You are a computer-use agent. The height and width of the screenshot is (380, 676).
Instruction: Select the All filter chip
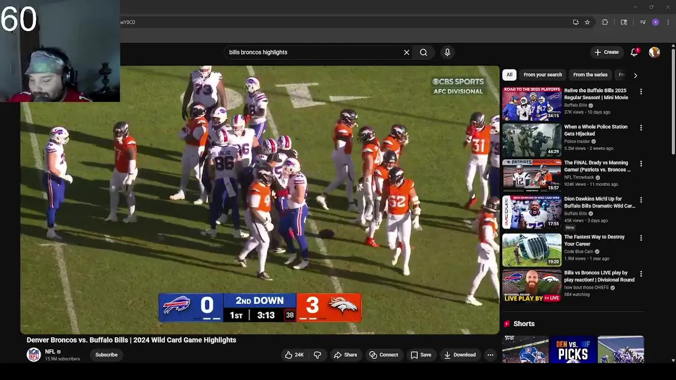pyautogui.click(x=509, y=75)
